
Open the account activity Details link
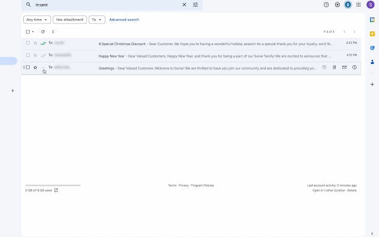352,190
